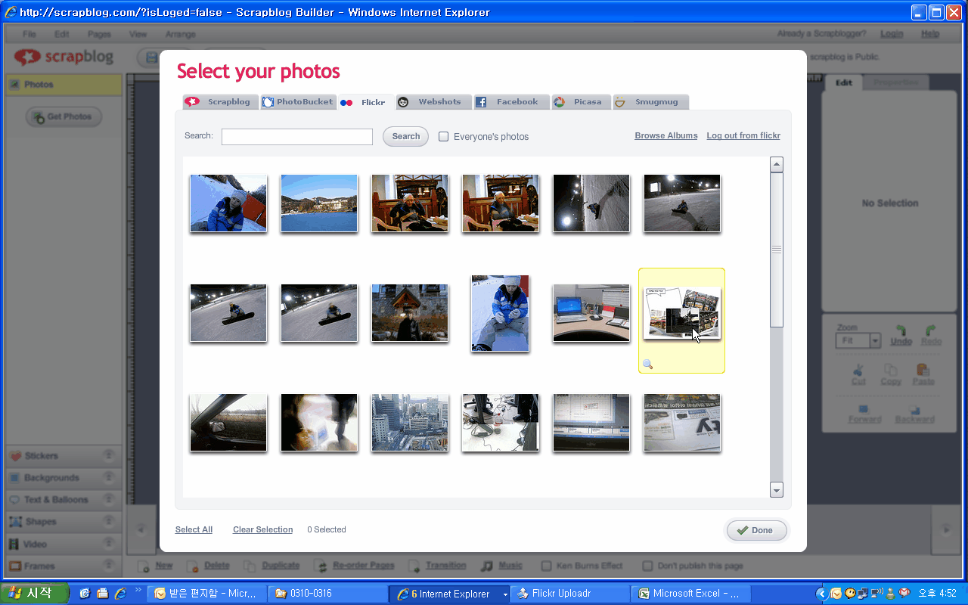Open the Webshots tab
The width and height of the screenshot is (968, 605).
[x=434, y=102]
